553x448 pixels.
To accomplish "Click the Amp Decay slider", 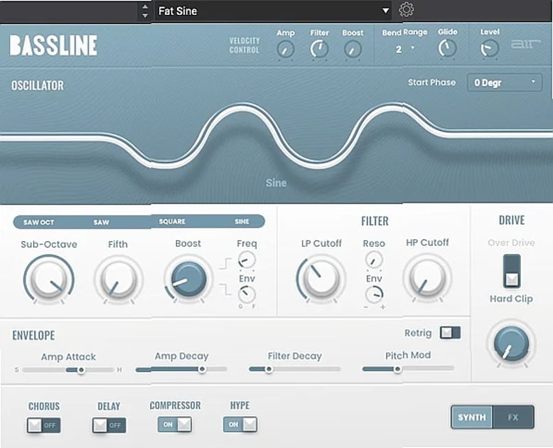I will 181,369.
